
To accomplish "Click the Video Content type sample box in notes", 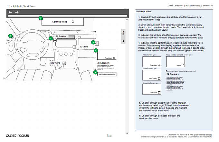I will pos(152,62).
